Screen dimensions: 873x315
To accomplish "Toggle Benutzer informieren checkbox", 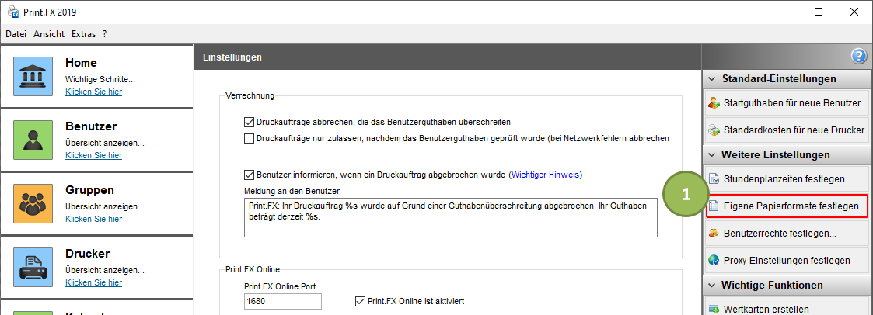I will pos(249,175).
